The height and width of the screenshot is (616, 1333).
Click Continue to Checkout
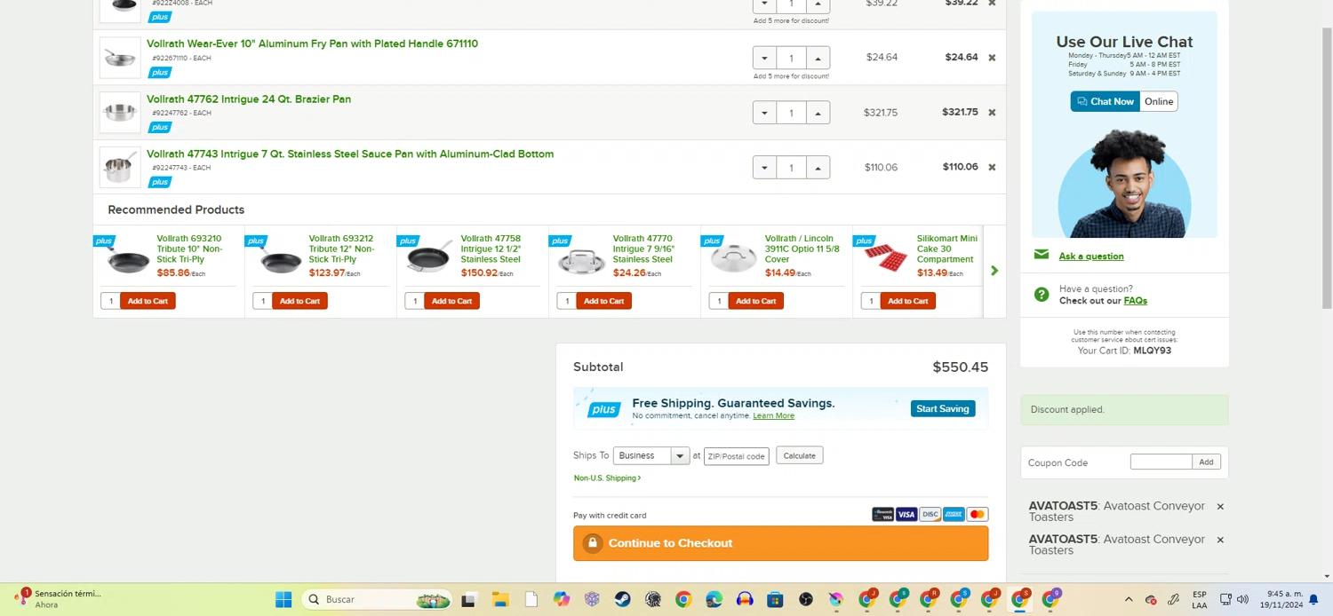click(x=780, y=543)
